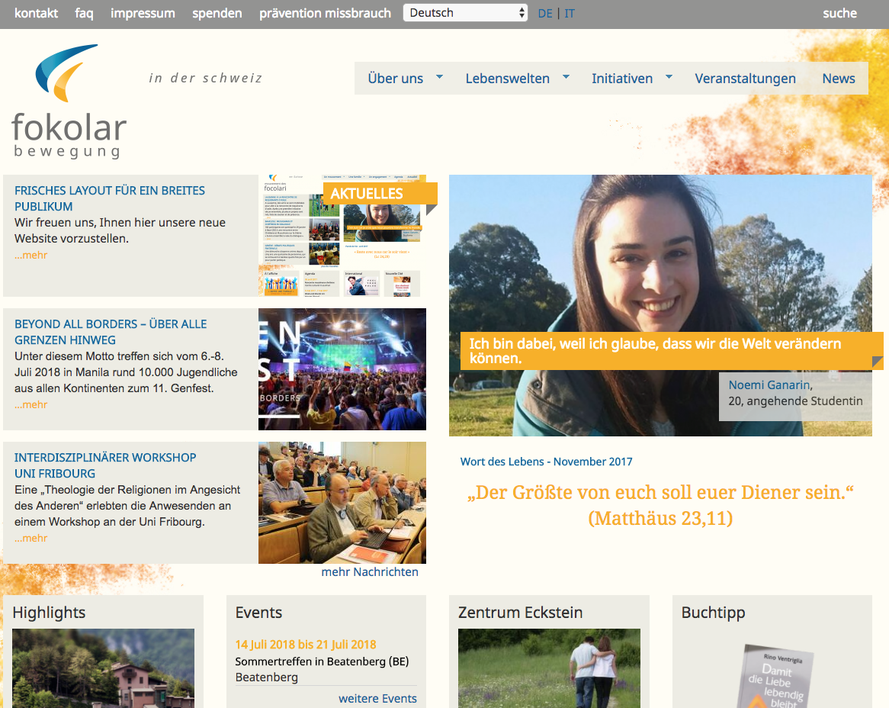The height and width of the screenshot is (708, 889).
Task: Expand the Über uns dropdown arrow
Action: (x=439, y=76)
